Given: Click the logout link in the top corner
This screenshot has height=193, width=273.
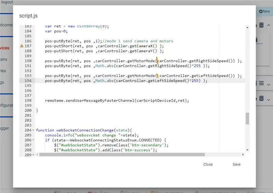Looking at the screenshot, I should click(7, 2).
